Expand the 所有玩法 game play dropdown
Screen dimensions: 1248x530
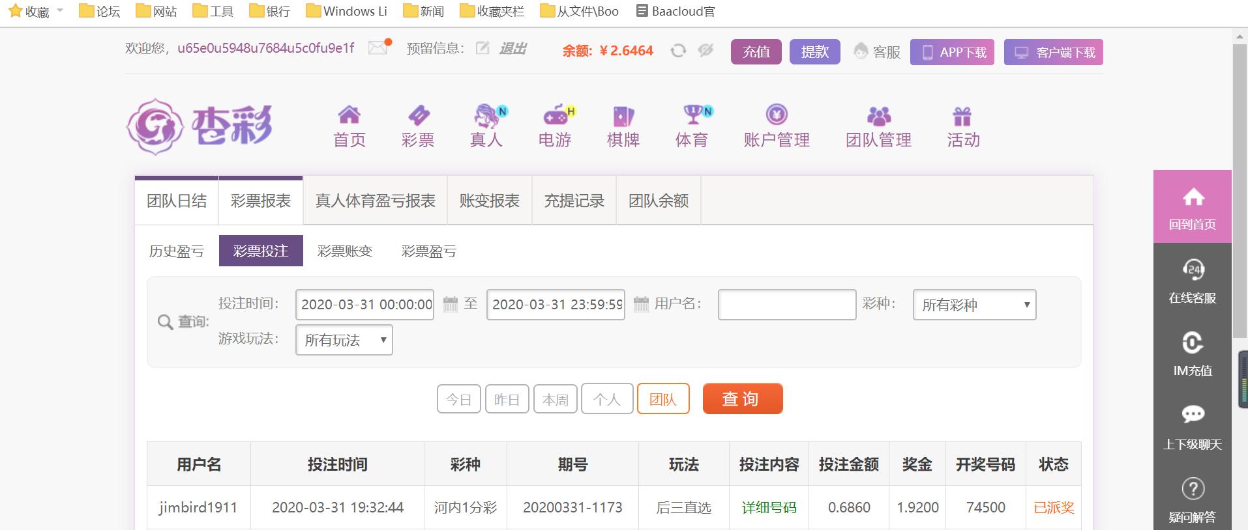click(x=344, y=340)
